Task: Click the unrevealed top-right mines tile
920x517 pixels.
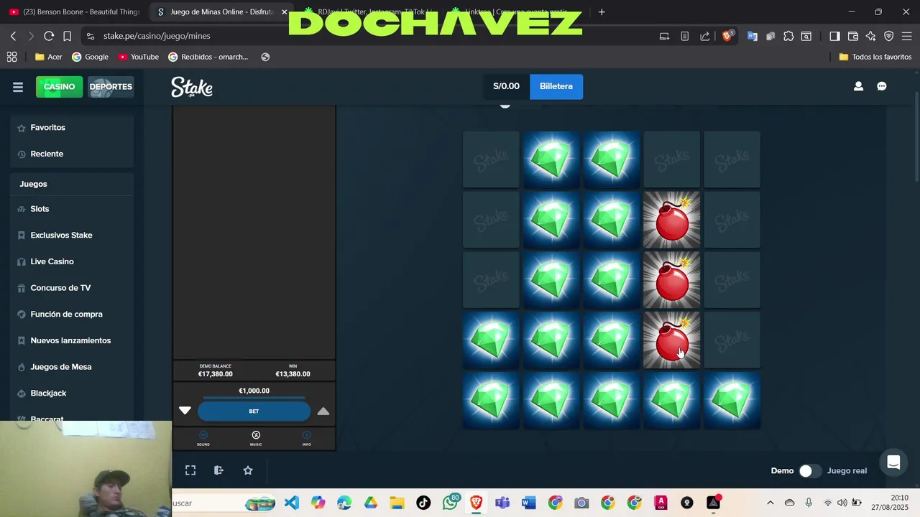Action: [732, 159]
